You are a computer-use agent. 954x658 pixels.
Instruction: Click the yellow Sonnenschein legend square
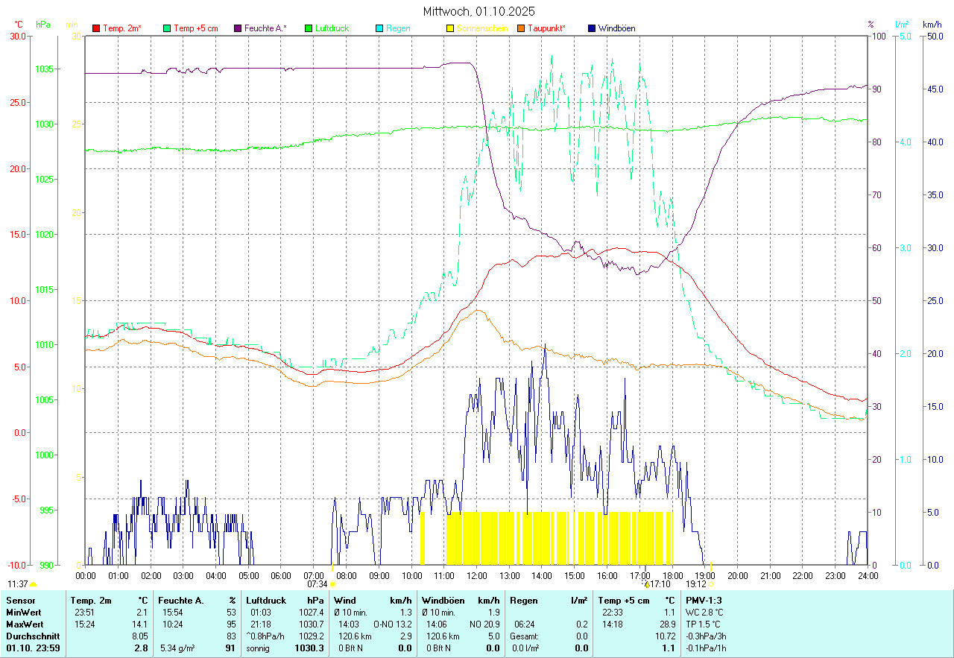[x=450, y=28]
